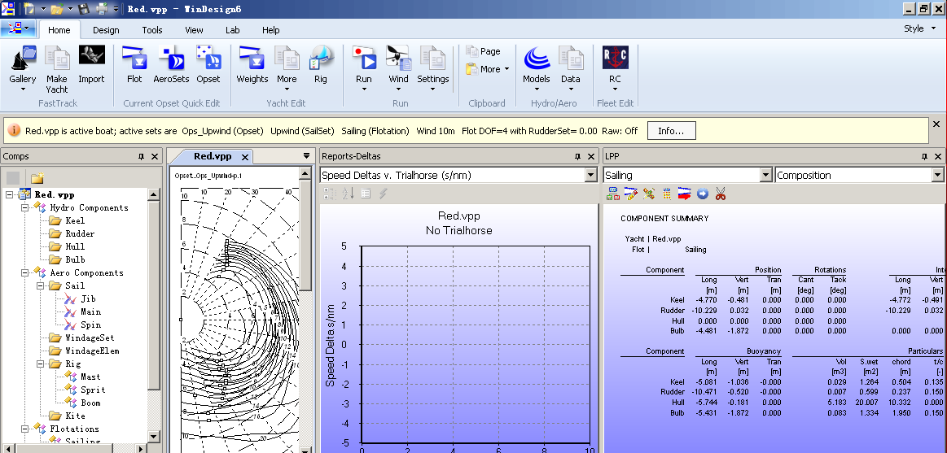The width and height of the screenshot is (947, 453).
Task: Click the Info... button
Action: click(671, 130)
